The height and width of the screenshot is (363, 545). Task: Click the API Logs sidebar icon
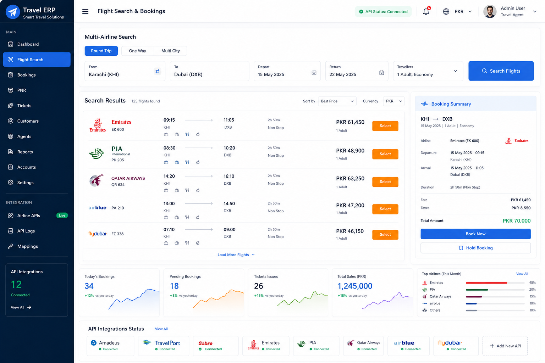[11, 231]
